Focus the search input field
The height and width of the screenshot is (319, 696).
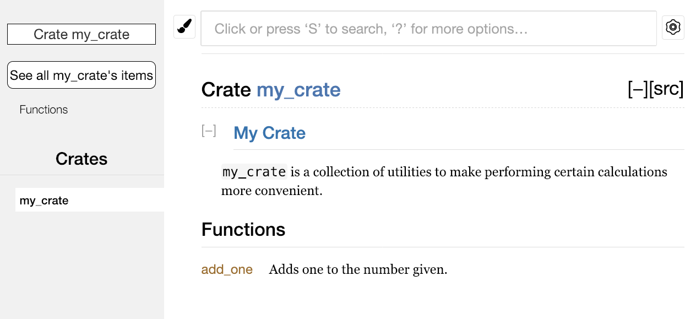428,29
